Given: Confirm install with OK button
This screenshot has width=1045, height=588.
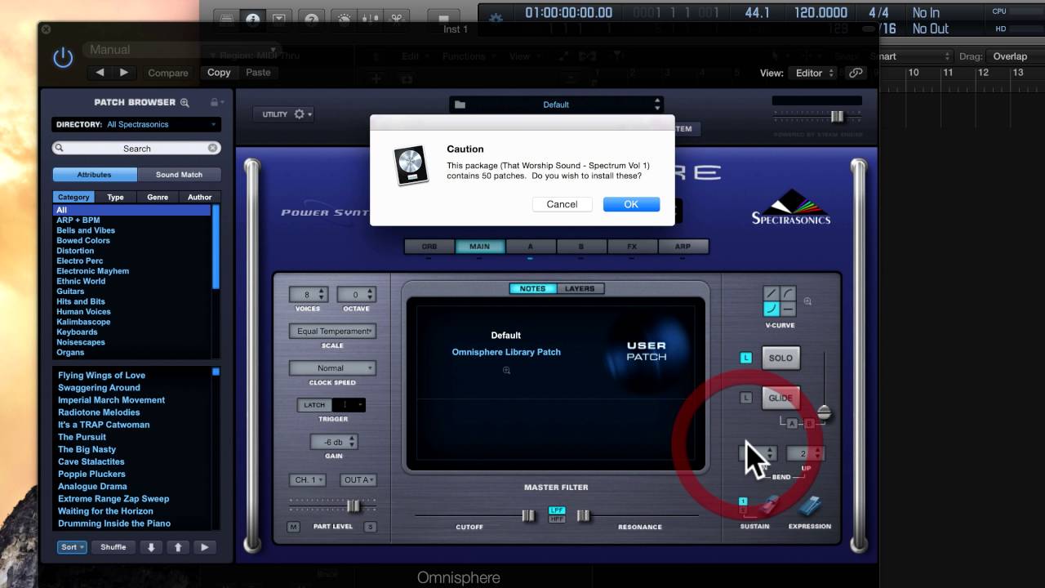Looking at the screenshot, I should 631,204.
